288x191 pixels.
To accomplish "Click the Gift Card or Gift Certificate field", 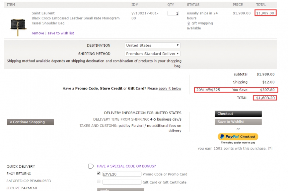I will (122, 182).
